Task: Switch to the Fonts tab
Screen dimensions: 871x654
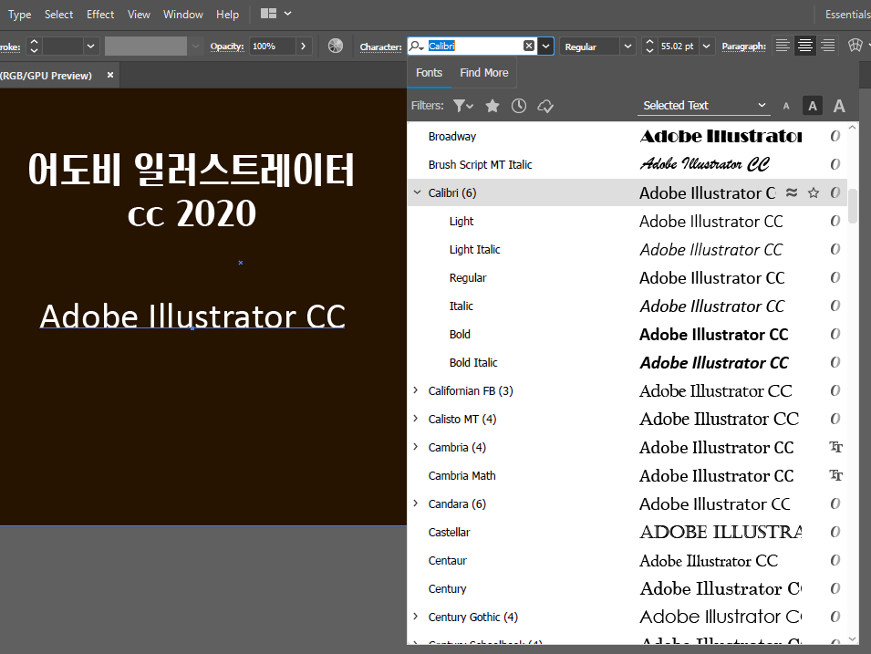Action: (429, 73)
